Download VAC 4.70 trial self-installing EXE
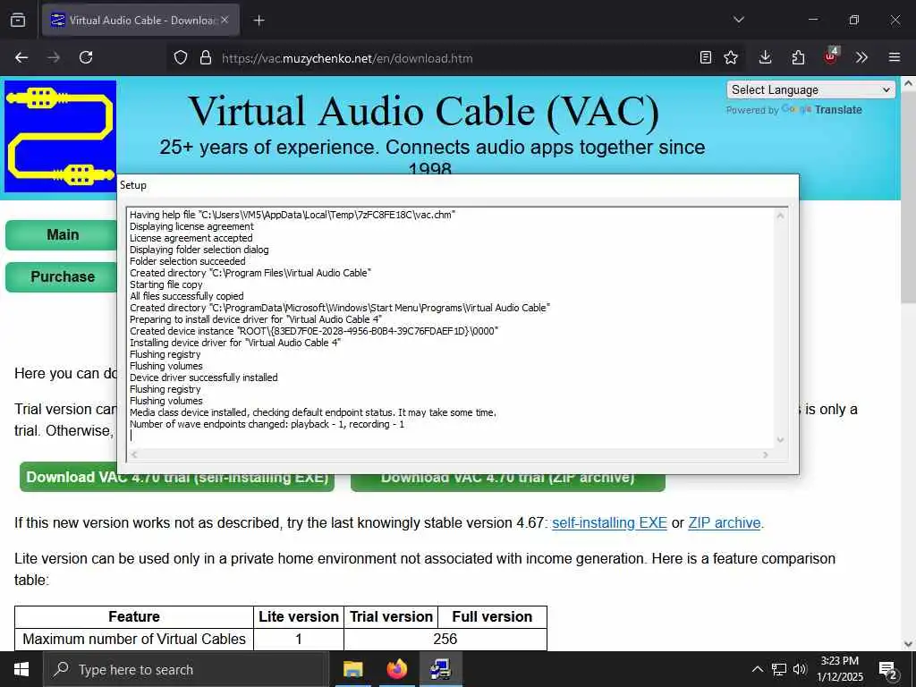 [x=177, y=478]
